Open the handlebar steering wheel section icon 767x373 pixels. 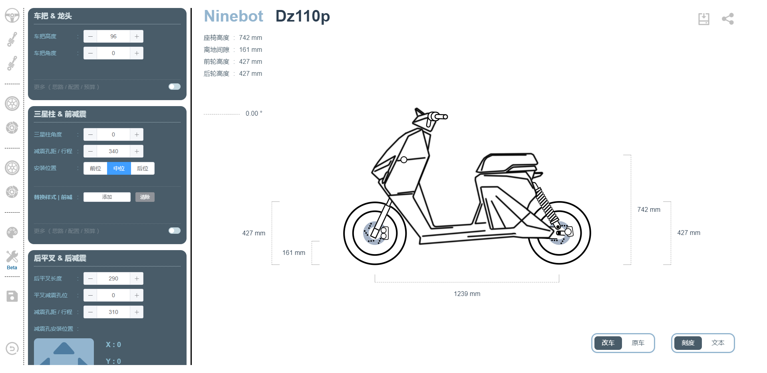[x=12, y=16]
